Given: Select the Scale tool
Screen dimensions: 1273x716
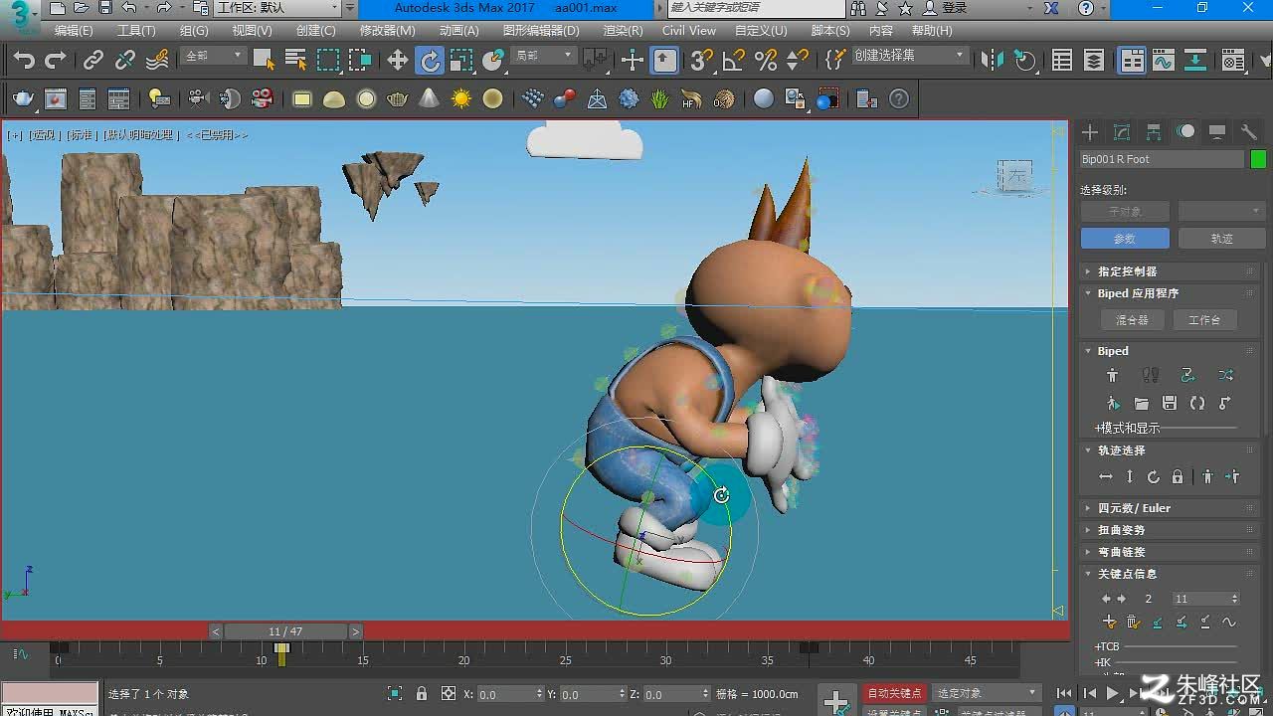Looking at the screenshot, I should click(x=461, y=61).
